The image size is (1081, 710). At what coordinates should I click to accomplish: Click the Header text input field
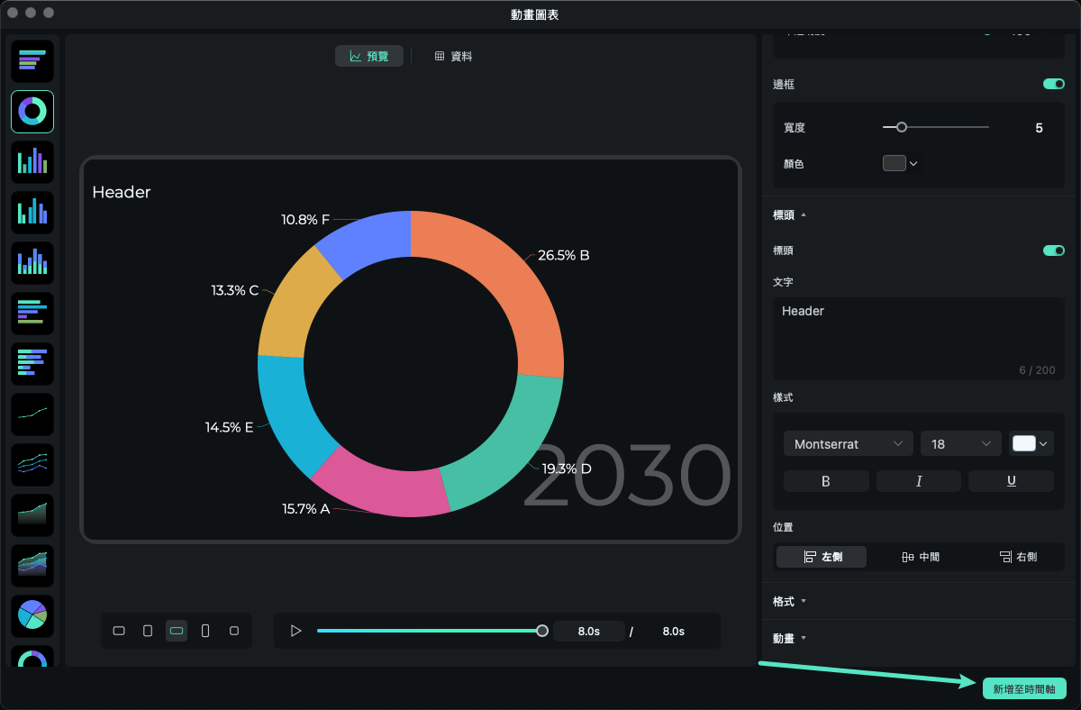point(918,339)
